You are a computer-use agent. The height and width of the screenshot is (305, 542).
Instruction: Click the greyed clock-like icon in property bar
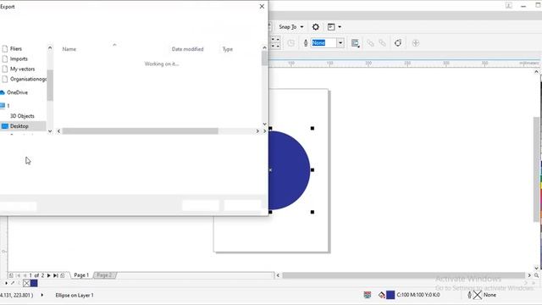pyautogui.click(x=291, y=43)
